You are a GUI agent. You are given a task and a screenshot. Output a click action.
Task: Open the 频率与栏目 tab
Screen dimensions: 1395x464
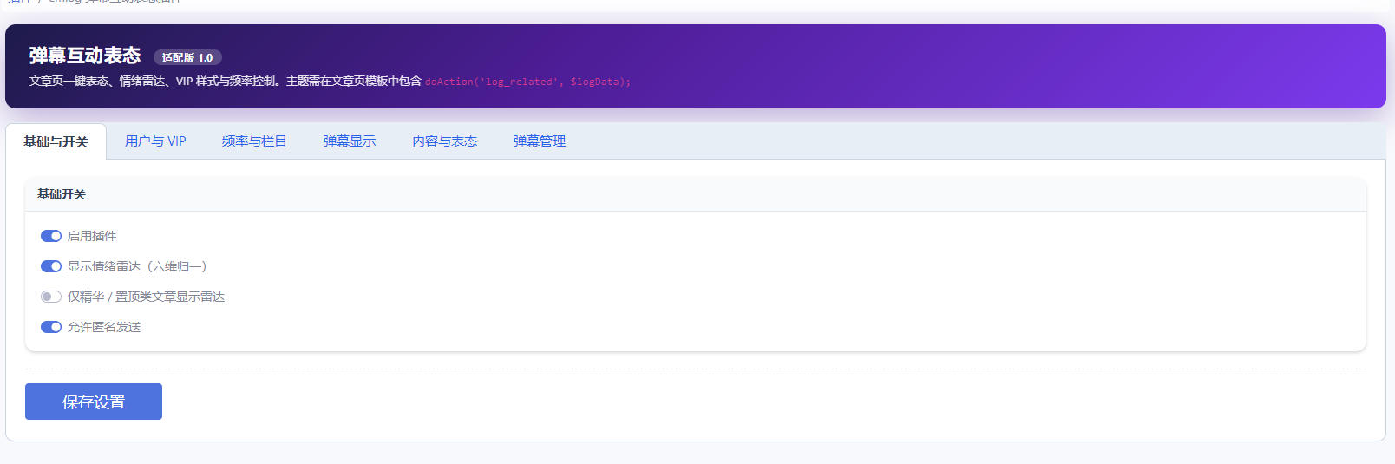254,141
